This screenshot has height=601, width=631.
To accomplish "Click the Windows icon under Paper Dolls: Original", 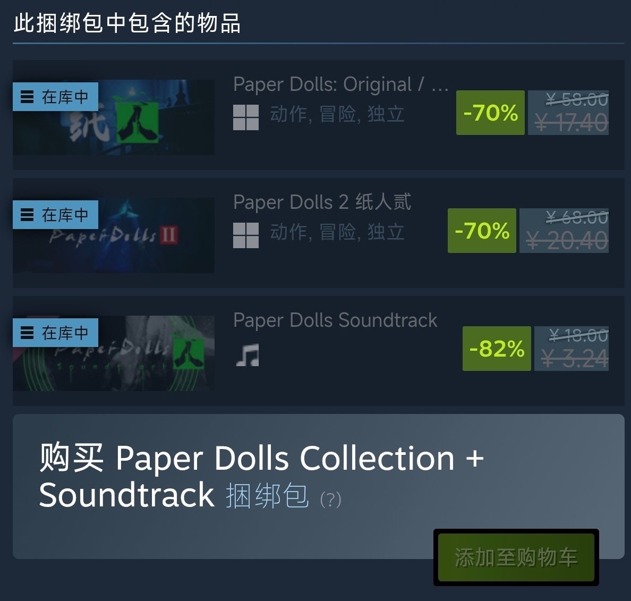I will click(246, 117).
